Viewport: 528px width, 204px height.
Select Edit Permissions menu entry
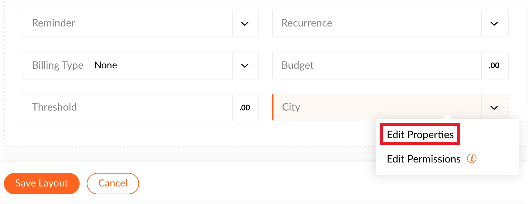[x=424, y=159]
